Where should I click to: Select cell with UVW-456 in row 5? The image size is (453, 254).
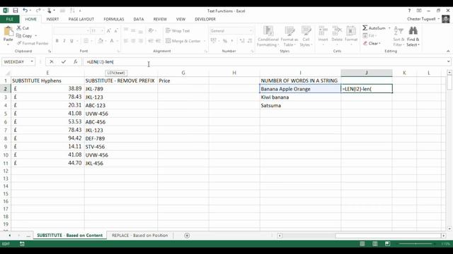pyautogui.click(x=121, y=114)
